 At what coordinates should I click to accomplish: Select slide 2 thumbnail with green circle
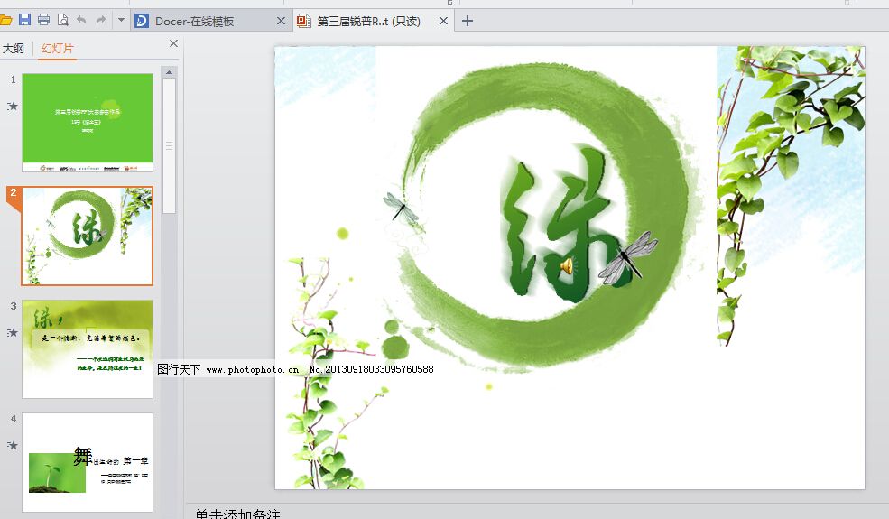[x=88, y=236]
